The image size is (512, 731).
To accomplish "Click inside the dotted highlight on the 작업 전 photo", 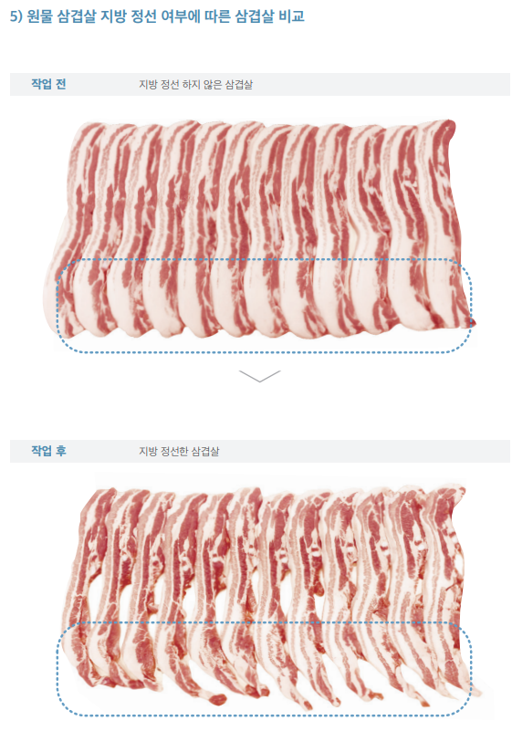I will coord(264,306).
